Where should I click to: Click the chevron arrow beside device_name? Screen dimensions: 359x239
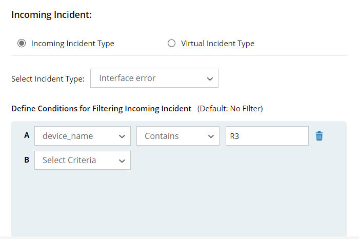122,136
